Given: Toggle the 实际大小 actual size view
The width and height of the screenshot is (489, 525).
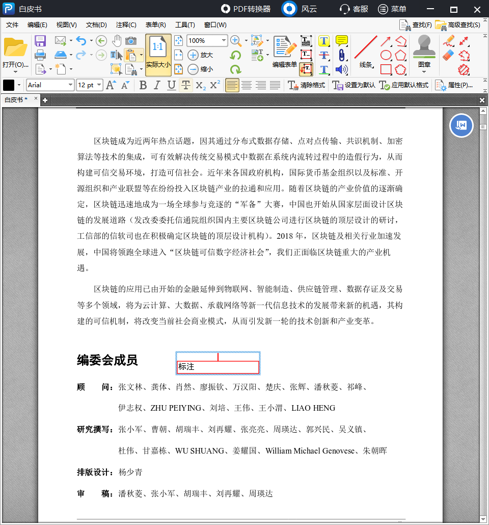Looking at the screenshot, I should click(158, 55).
